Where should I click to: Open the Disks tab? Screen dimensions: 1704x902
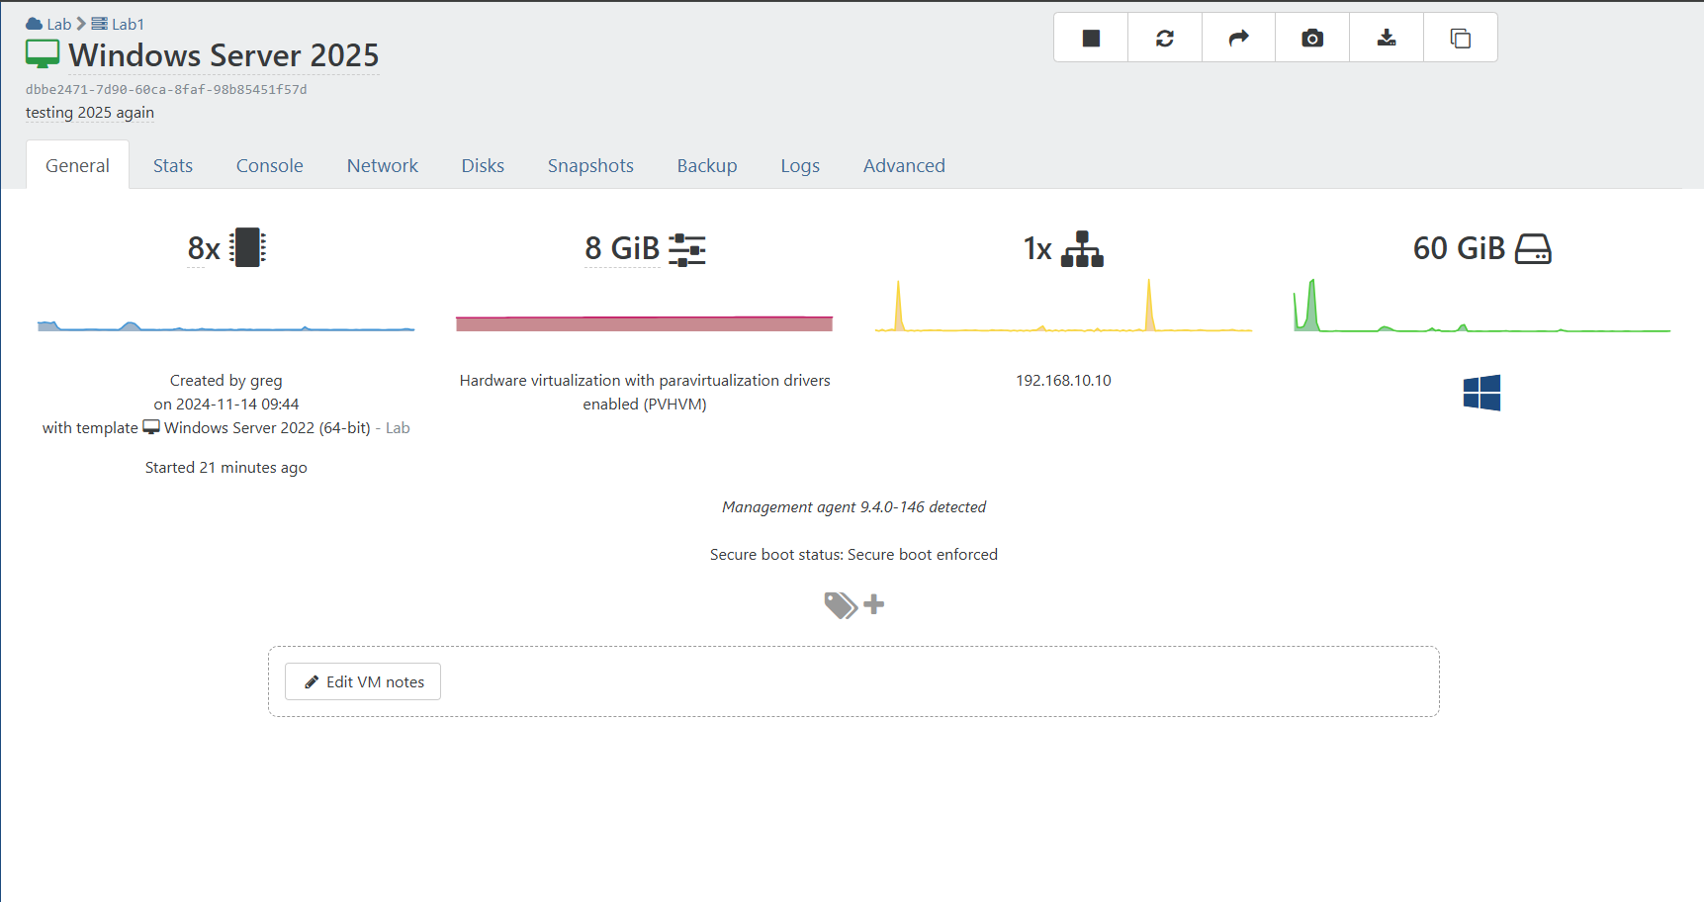click(x=483, y=165)
